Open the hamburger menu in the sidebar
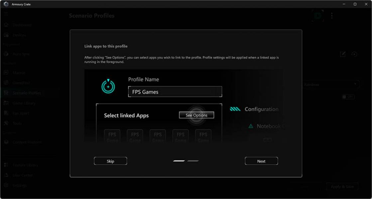Viewport: 372px width, 199px height. 6,14
